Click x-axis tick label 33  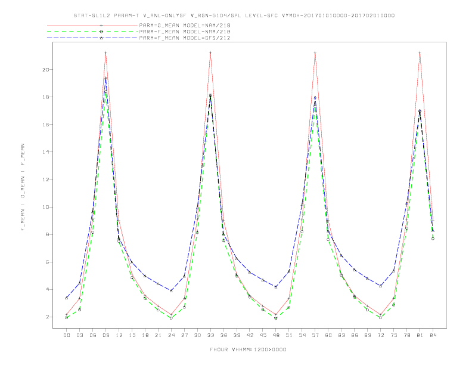click(x=210, y=335)
